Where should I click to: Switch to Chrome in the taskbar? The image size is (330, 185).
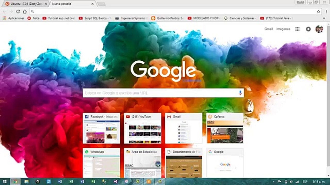pyautogui.click(x=15, y=181)
